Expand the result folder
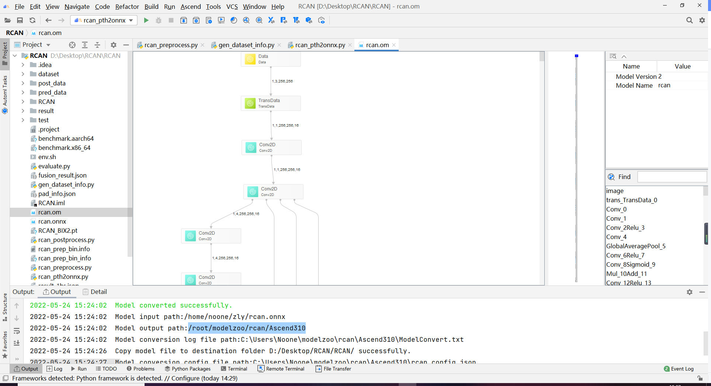 click(x=23, y=111)
